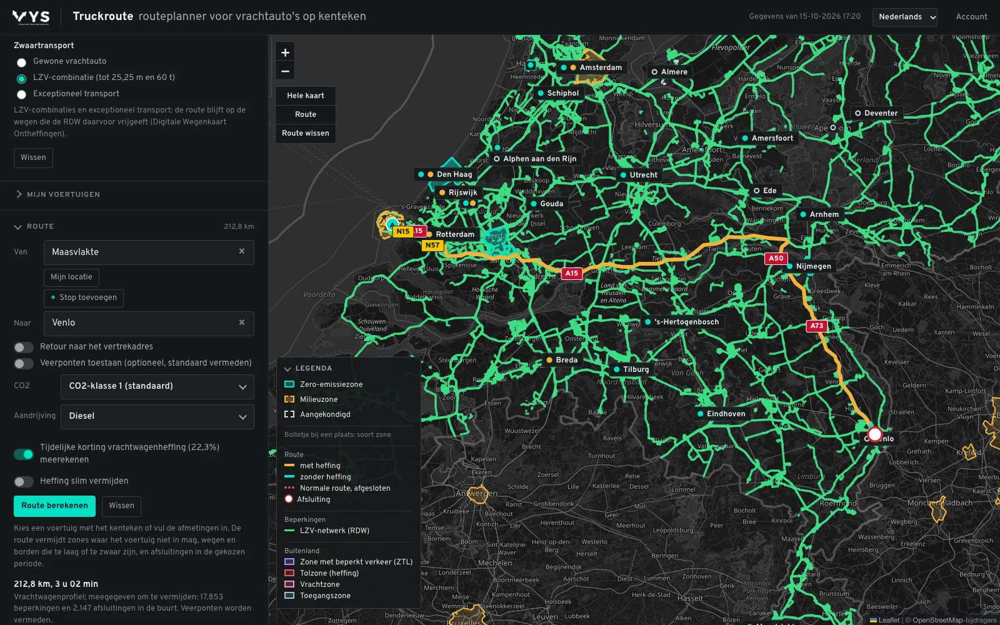
Task: Select Gewone vrachtauto radio option
Action: click(21, 62)
